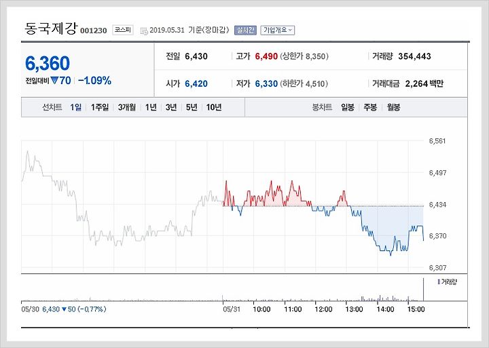
Task: Click the lower limit text 하한가 4,510
Action: [x=304, y=84]
